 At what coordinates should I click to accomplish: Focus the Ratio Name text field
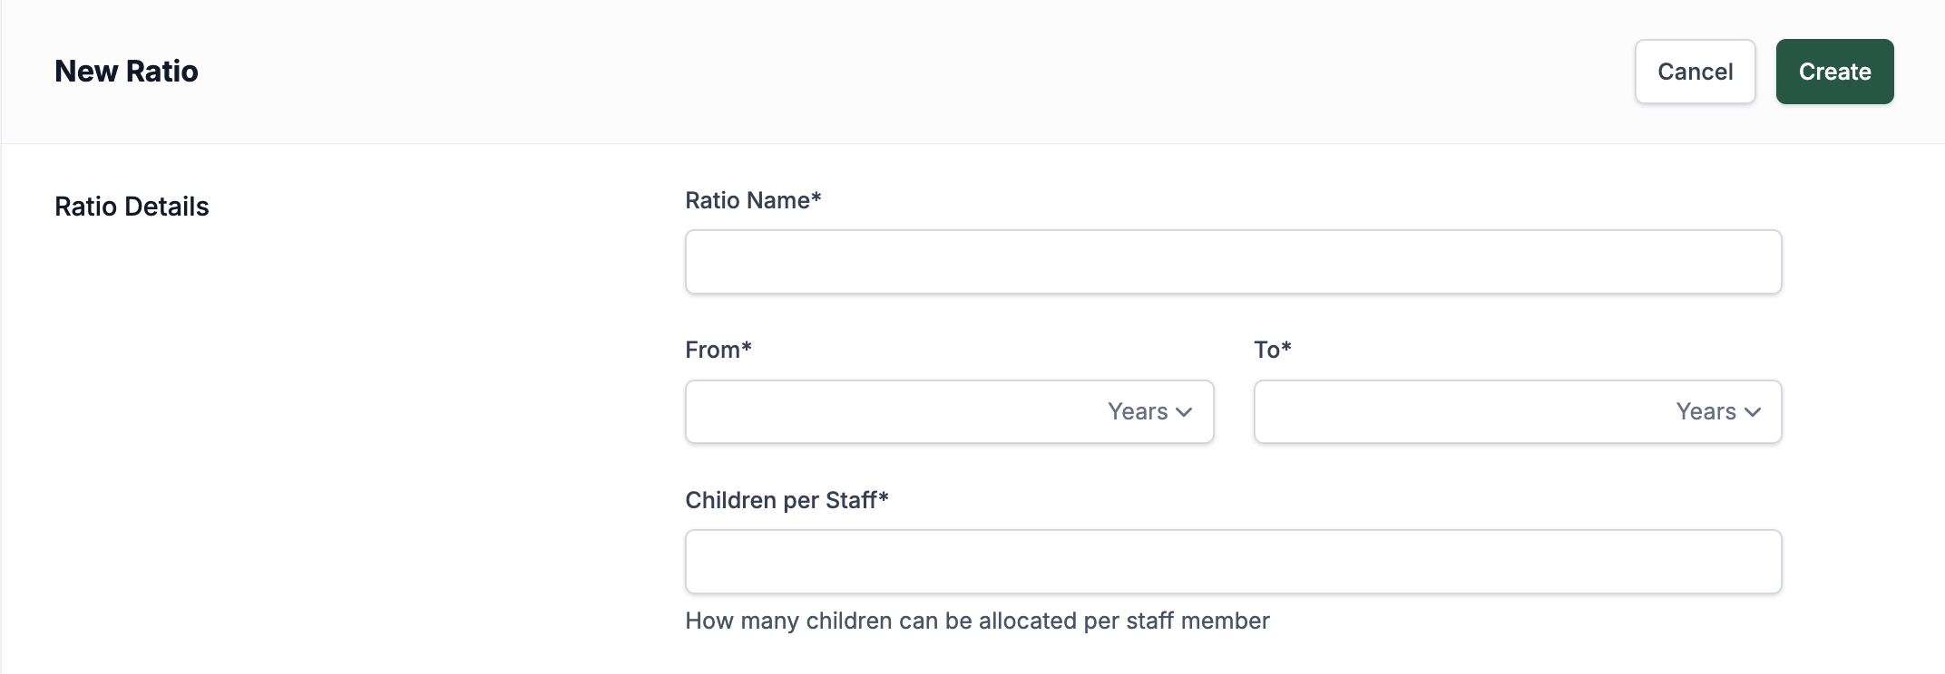pyautogui.click(x=1233, y=262)
